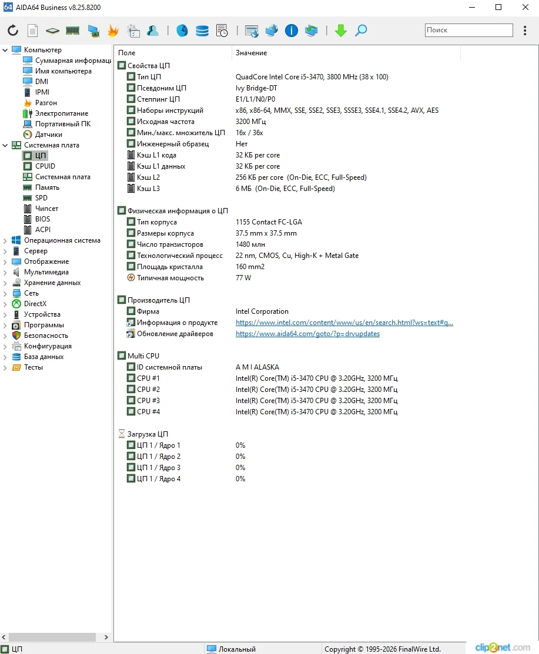Click the networked computers globe toolbar icon
Screen dimensions: 539x654
pos(272,31)
